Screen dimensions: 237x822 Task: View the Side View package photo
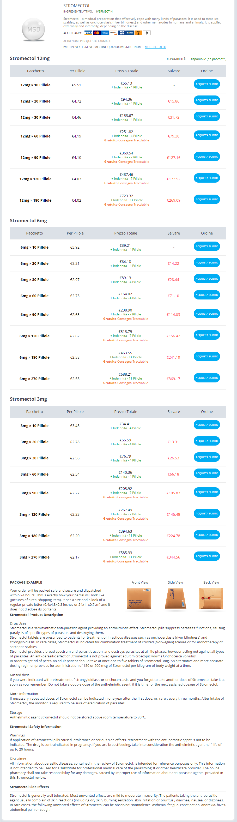click(x=175, y=599)
